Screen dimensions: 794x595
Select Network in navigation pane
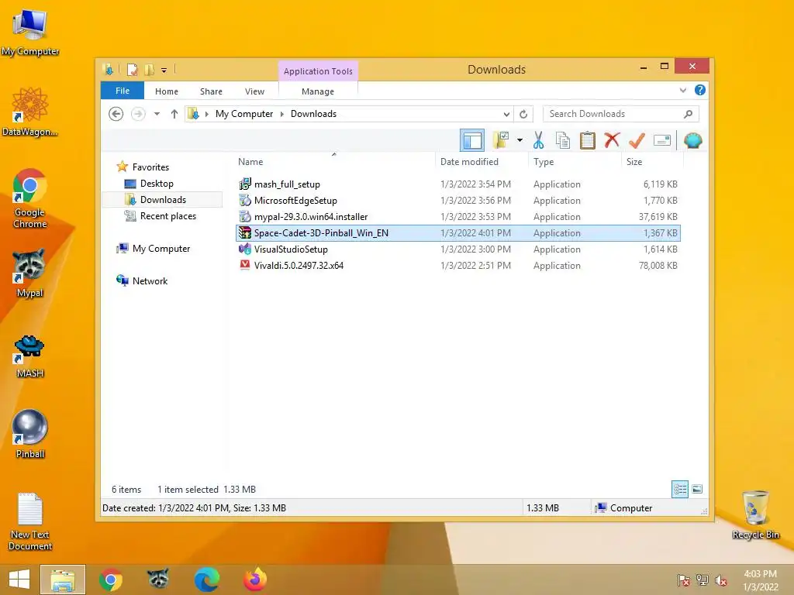point(150,280)
